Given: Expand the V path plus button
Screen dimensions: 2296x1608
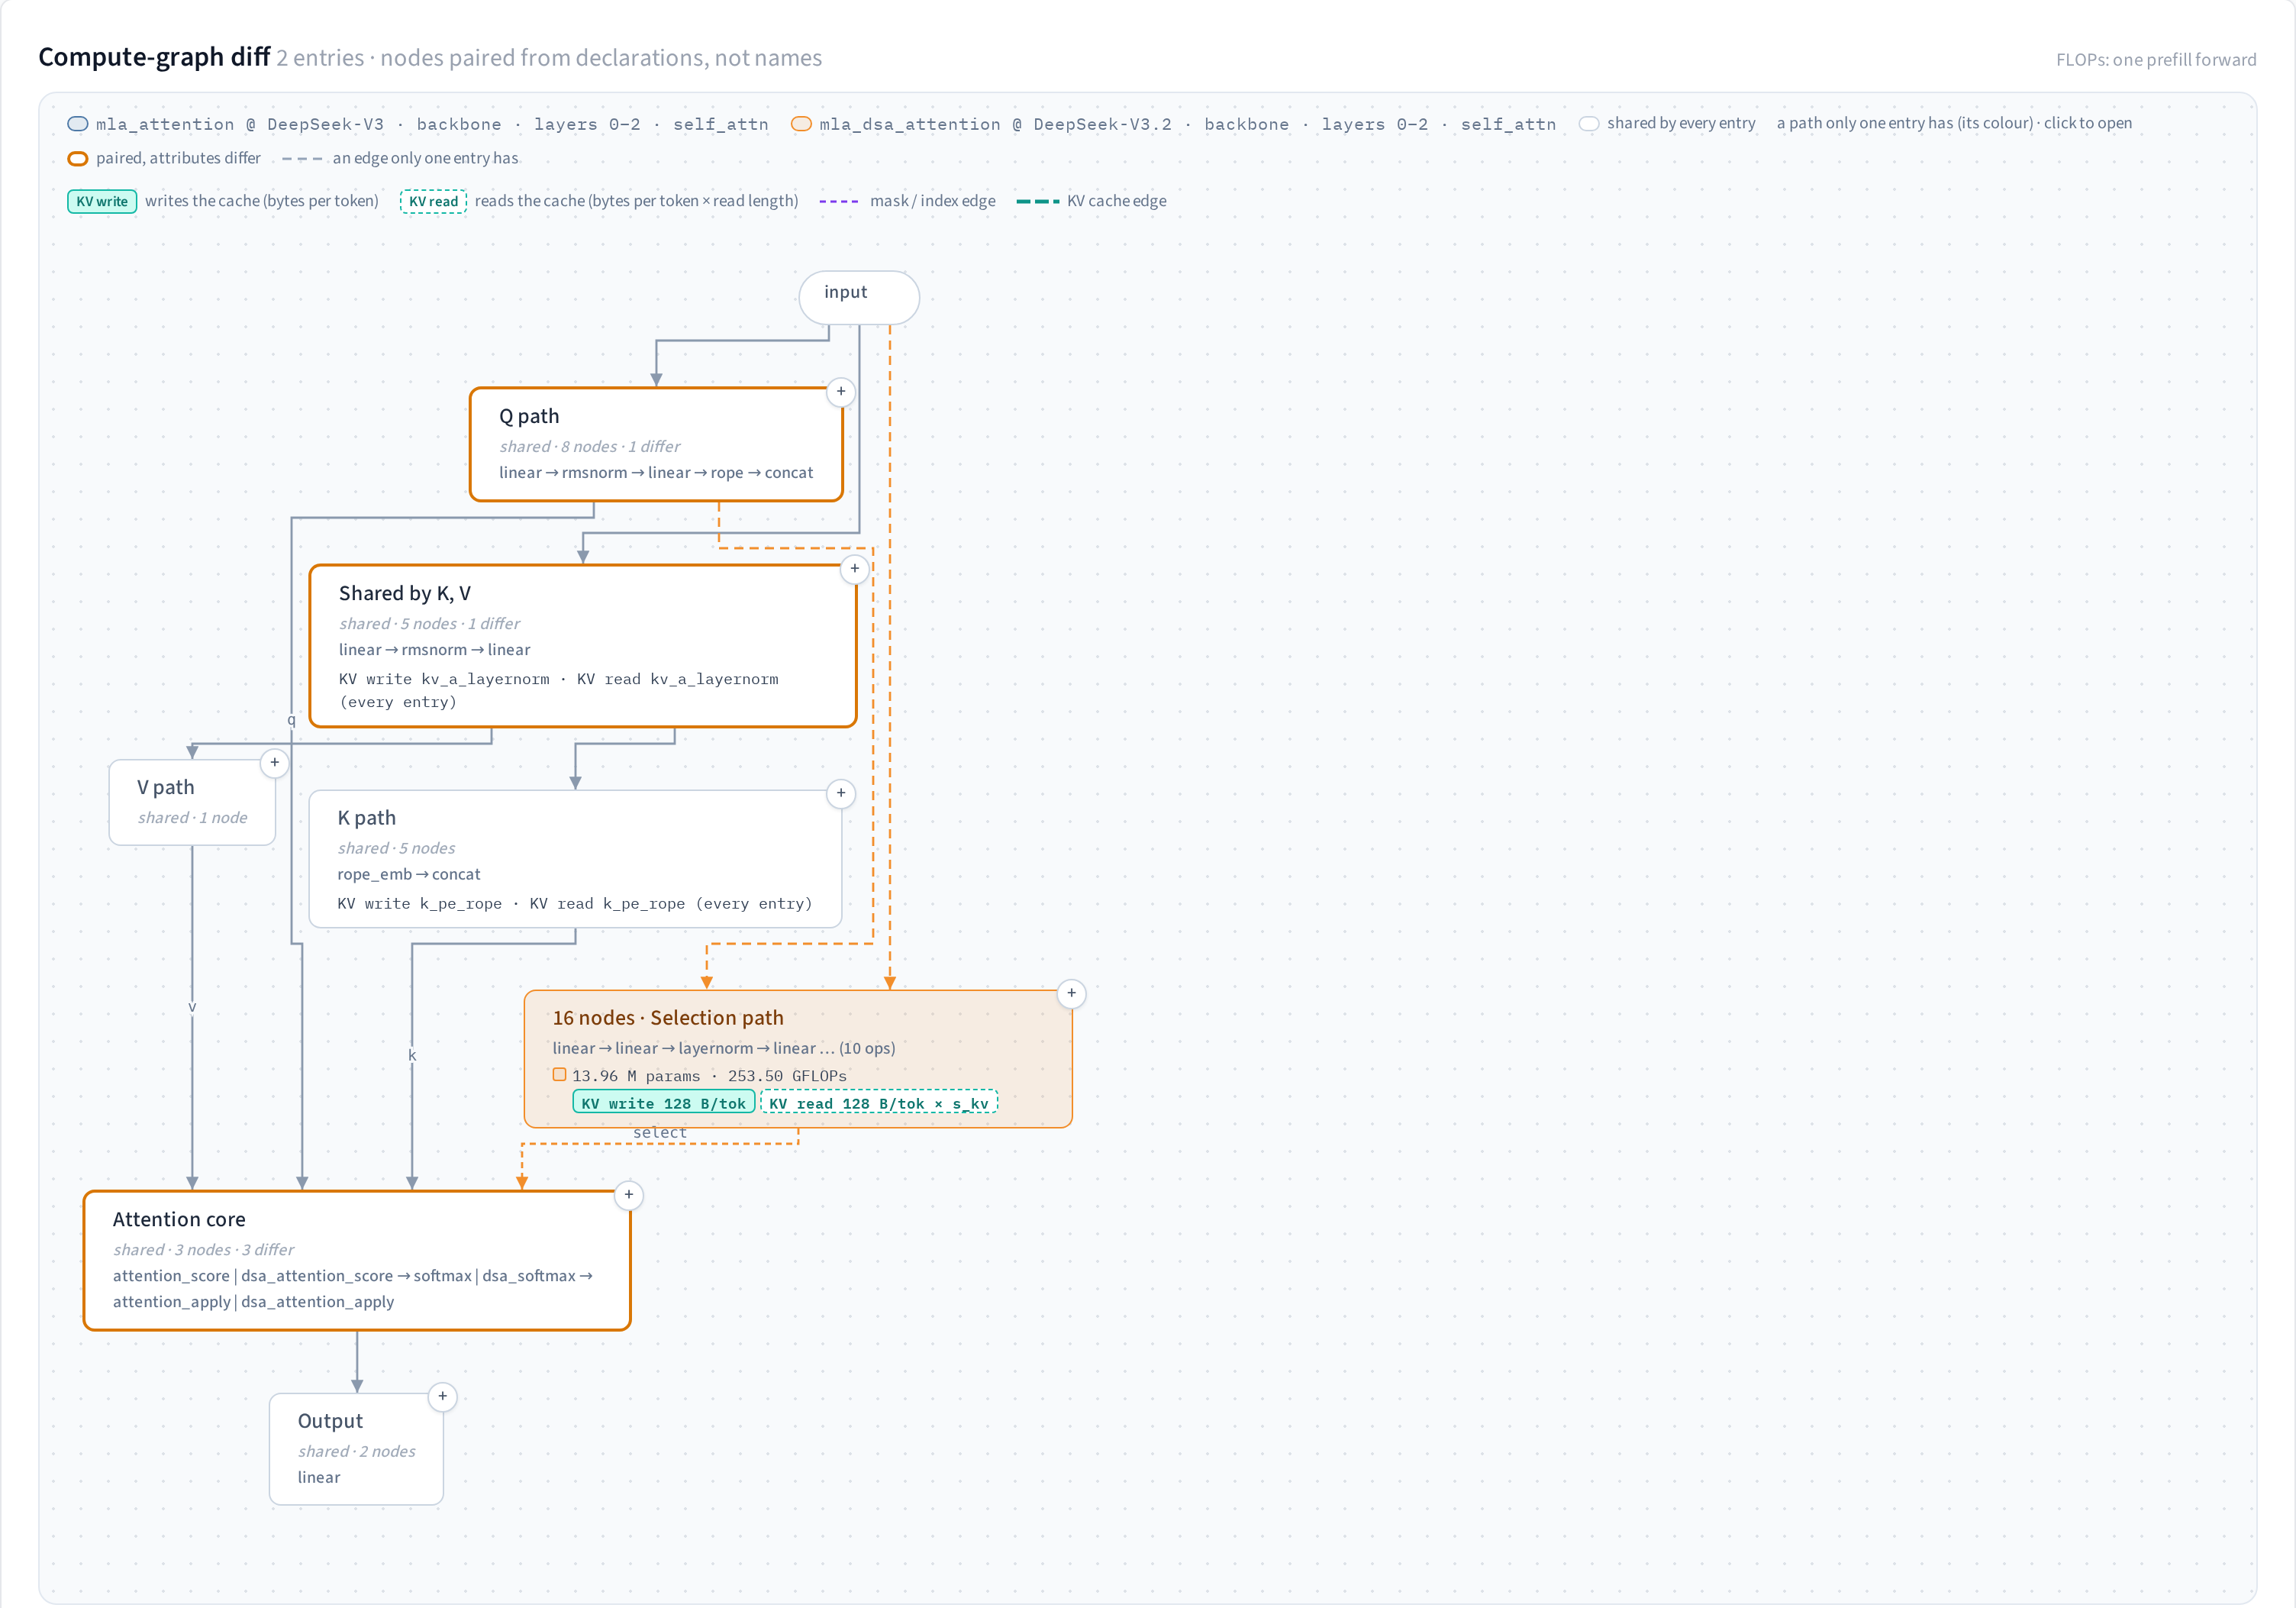Looking at the screenshot, I should [274, 762].
